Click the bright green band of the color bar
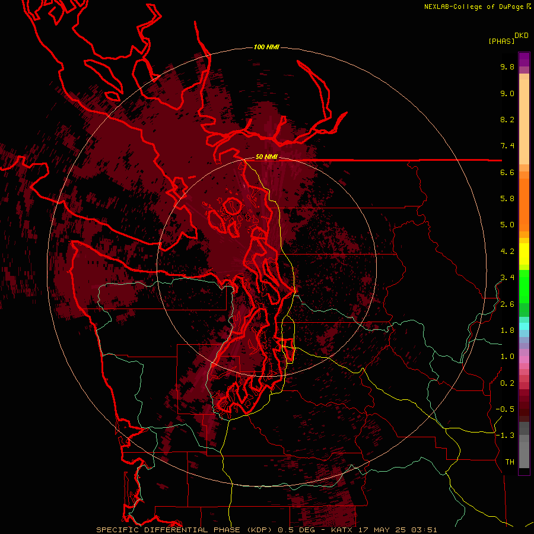This screenshot has width=534, height=534. coord(524,287)
